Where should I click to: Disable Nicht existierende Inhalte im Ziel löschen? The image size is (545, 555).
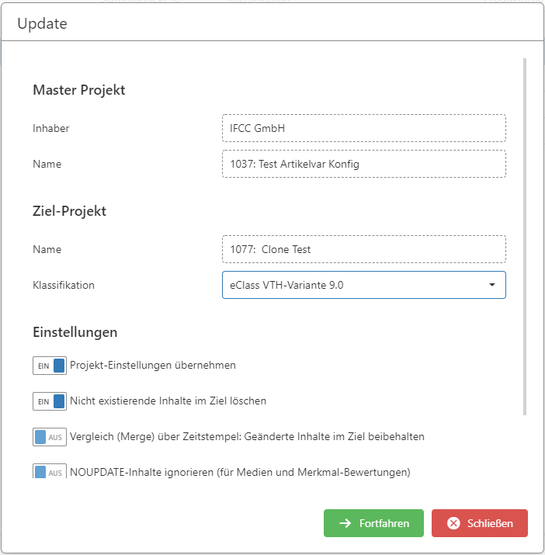(50, 401)
